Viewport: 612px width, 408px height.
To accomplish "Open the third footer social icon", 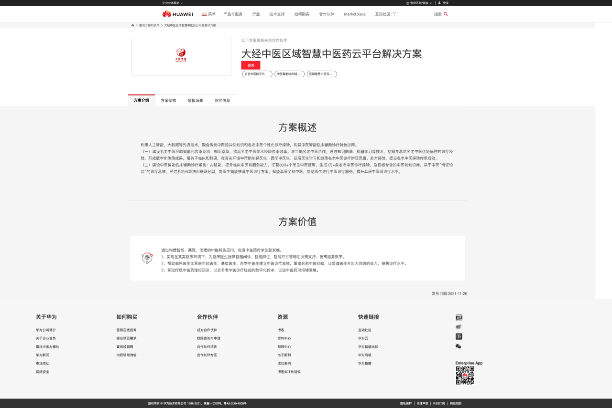I will point(459,336).
